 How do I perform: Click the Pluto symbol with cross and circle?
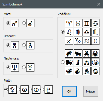[x=13, y=90]
